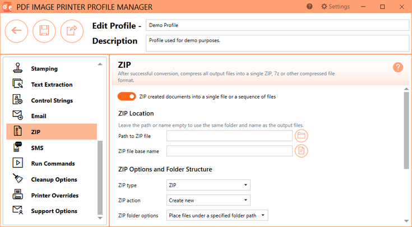Click the ZIP Options and Folder Structure heading
Screen dimensions: 412x227
[165, 169]
